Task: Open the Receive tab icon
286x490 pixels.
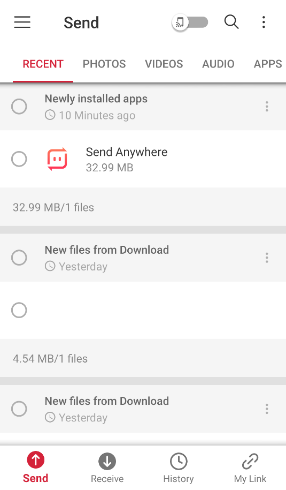Action: tap(107, 461)
